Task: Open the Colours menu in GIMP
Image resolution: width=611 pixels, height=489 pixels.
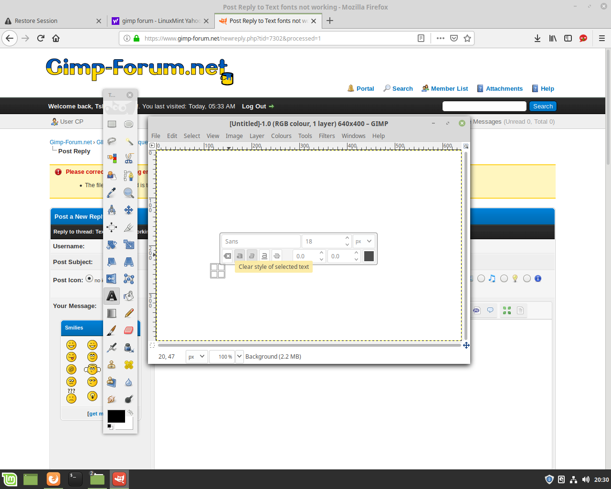Action: 281,136
